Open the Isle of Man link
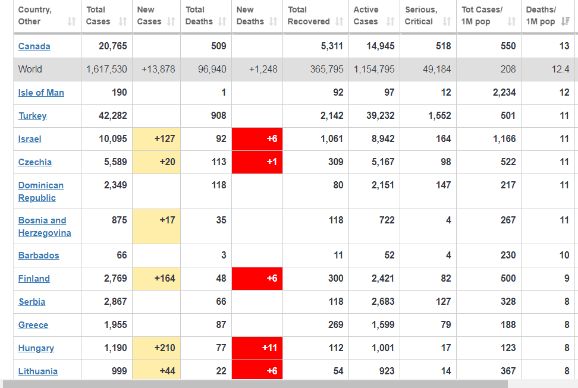 click(41, 93)
